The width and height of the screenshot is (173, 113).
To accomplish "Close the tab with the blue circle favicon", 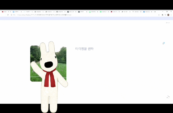I will 152,12.
